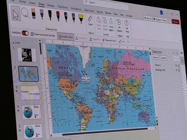Select the gray pencil tool
Screen dimensions: 187x140
pyautogui.click(x=42, y=14)
